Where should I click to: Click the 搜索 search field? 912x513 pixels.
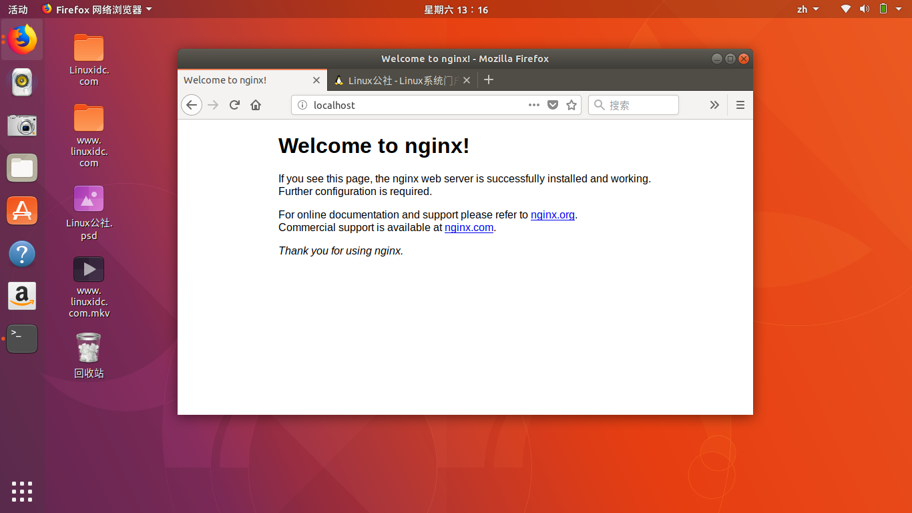[x=633, y=105]
